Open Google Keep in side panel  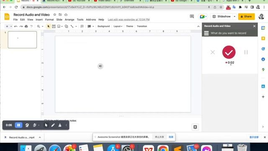pyautogui.click(x=263, y=38)
